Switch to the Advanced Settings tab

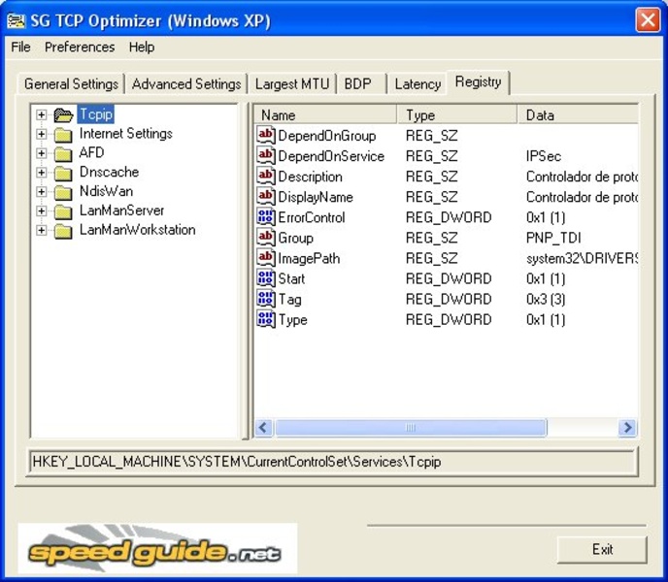click(185, 84)
